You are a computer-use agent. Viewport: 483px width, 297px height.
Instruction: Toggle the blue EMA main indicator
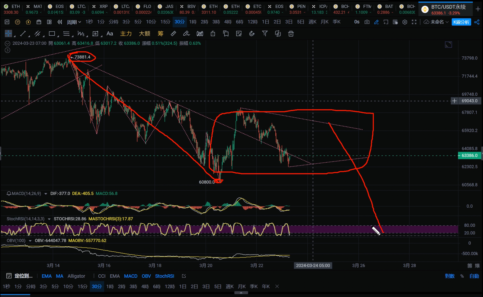pyautogui.click(x=46, y=276)
